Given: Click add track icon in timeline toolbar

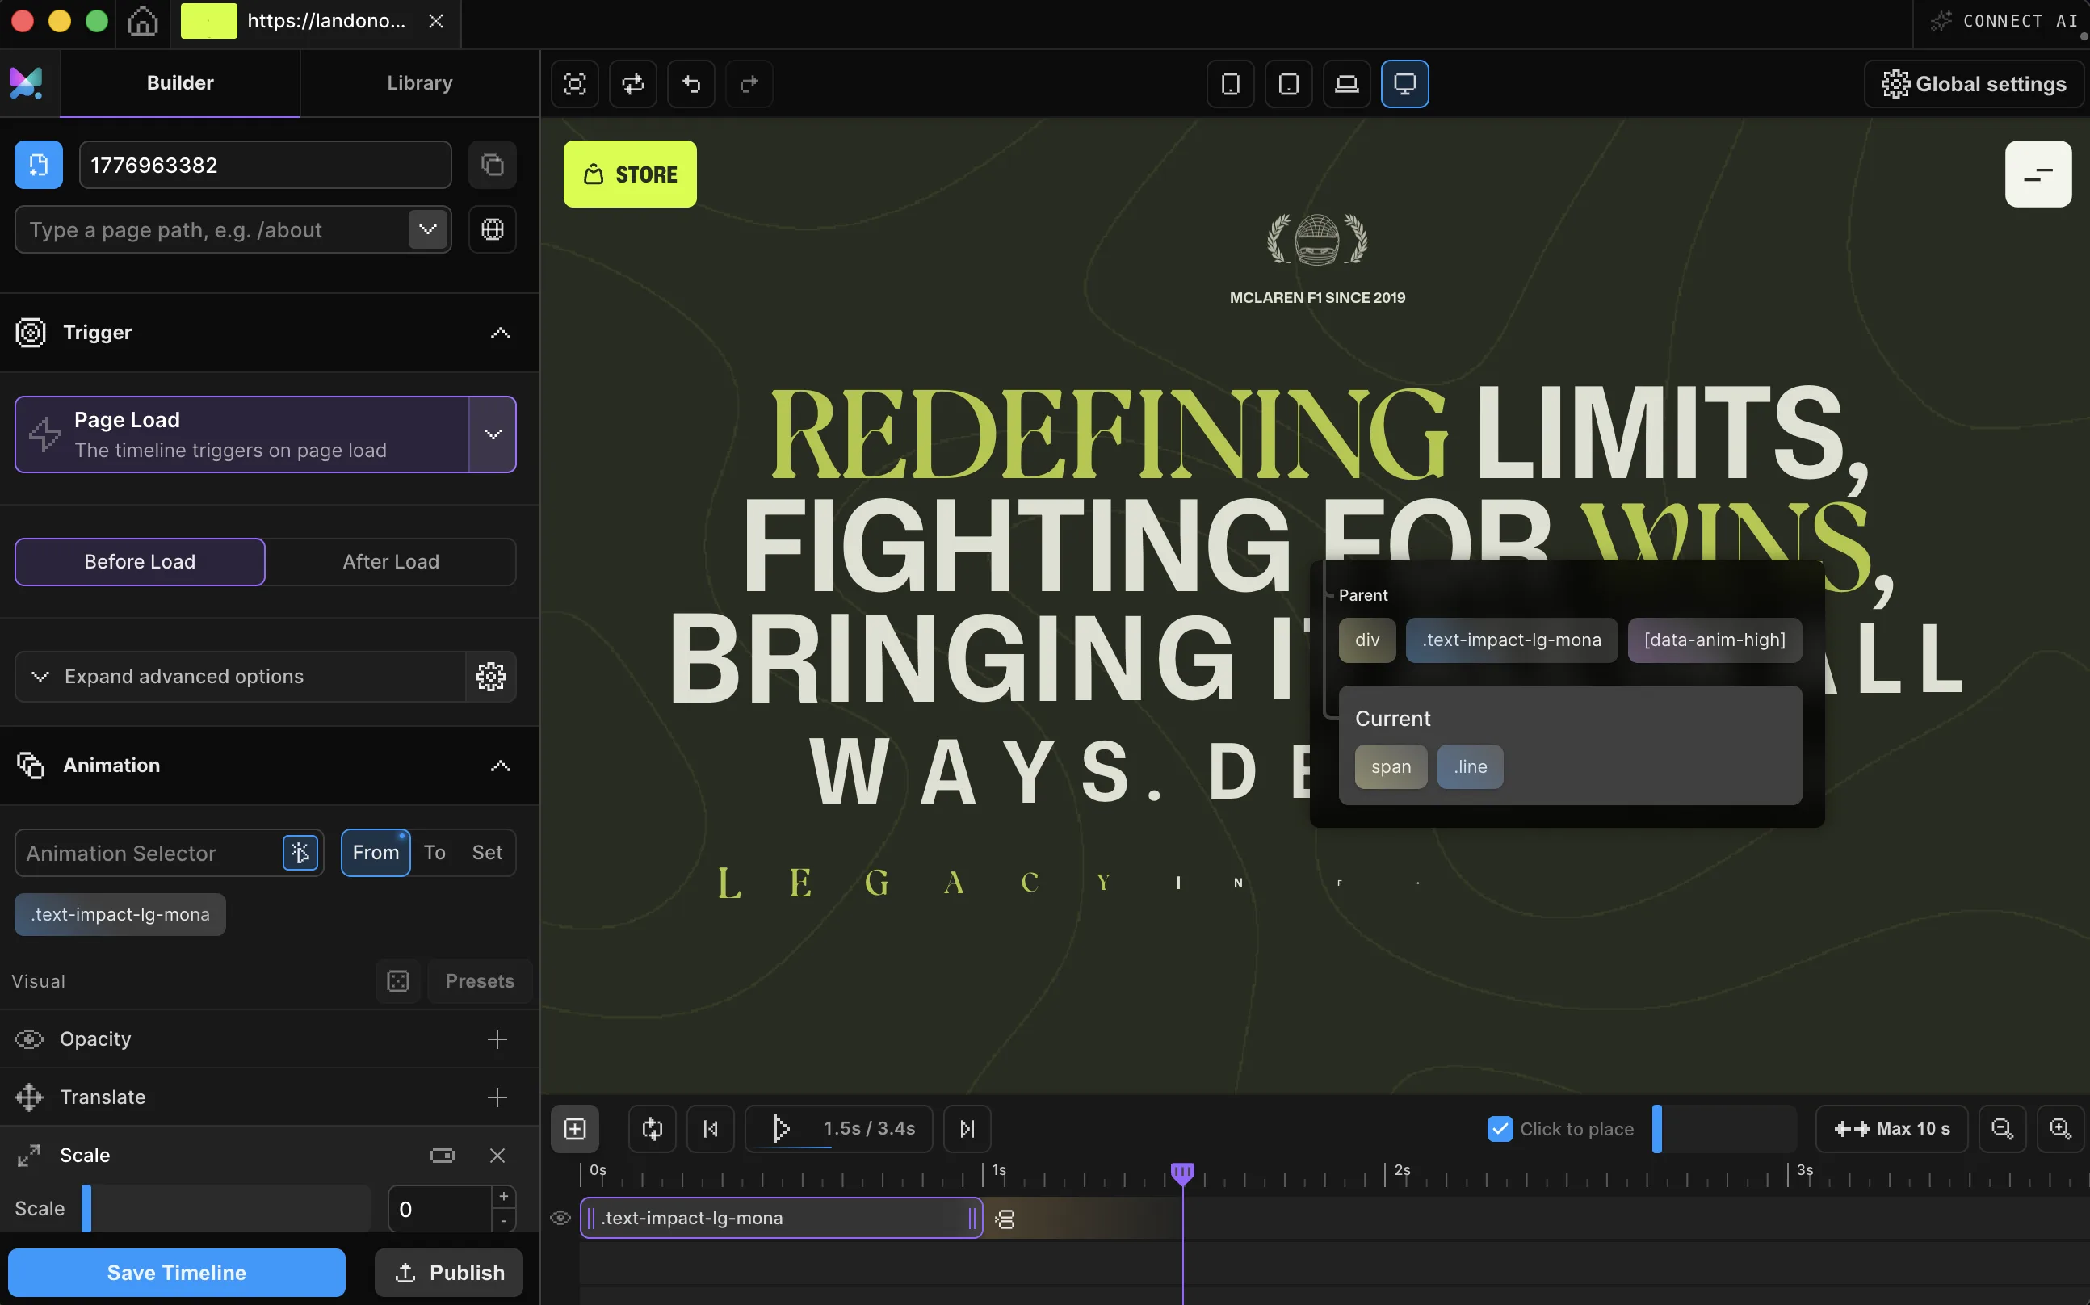Looking at the screenshot, I should point(575,1129).
